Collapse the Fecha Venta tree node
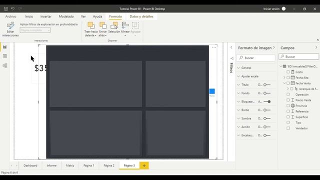 [284, 83]
